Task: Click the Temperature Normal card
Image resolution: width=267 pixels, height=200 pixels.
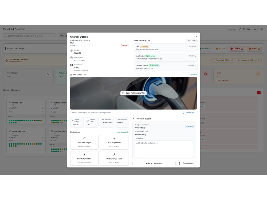Action: tap(122, 122)
